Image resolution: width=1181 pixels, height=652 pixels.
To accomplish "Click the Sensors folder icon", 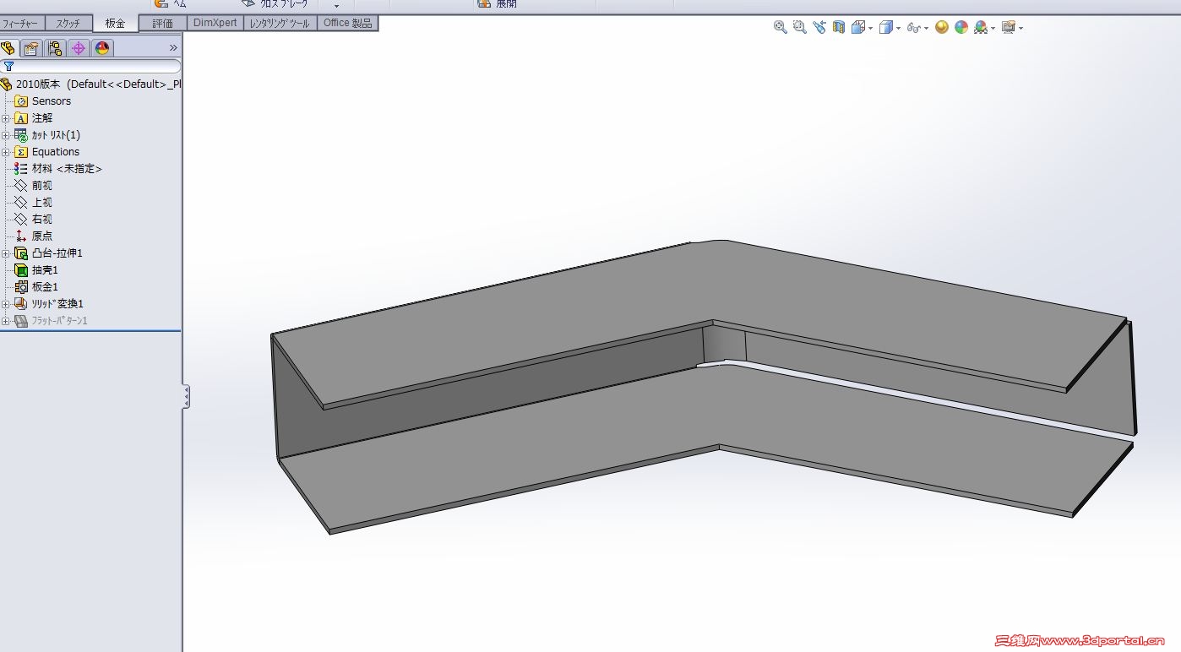I will 21,101.
